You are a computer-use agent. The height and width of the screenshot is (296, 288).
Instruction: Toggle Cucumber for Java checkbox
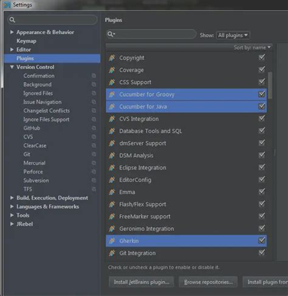point(262,106)
